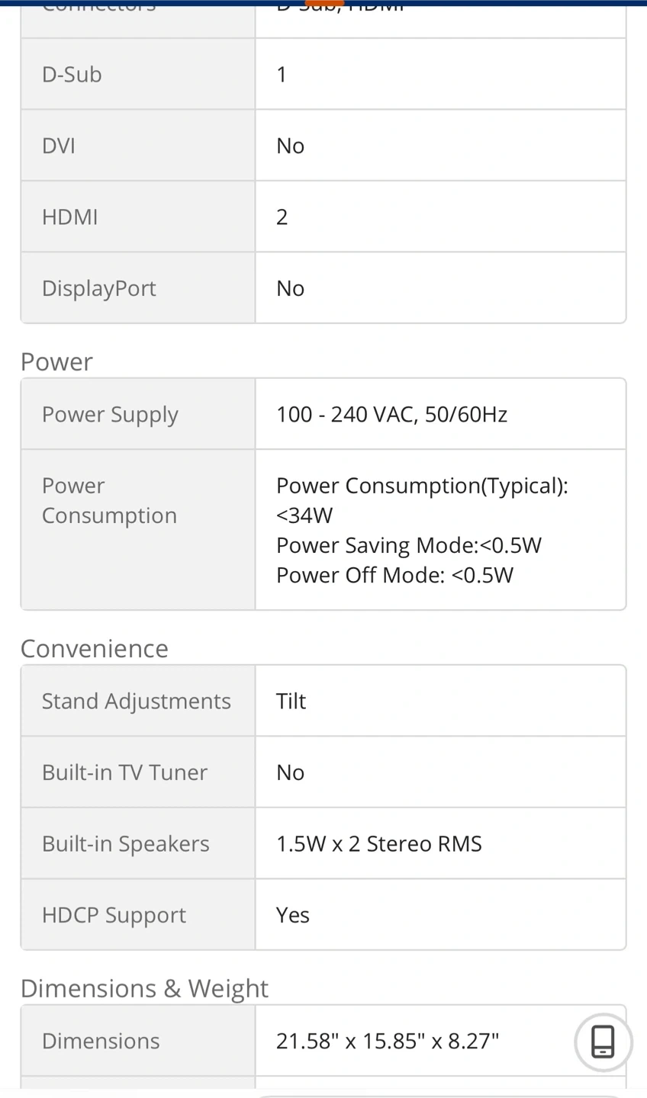
Task: Select the 21.58" x 15.85" x 8.27" dimensions value
Action: pos(388,1041)
